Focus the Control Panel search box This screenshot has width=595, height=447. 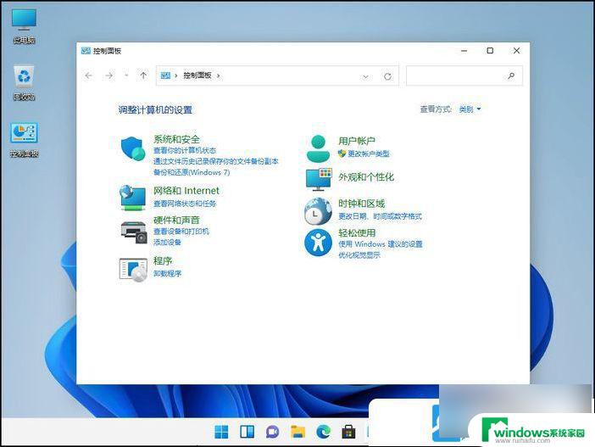464,76
